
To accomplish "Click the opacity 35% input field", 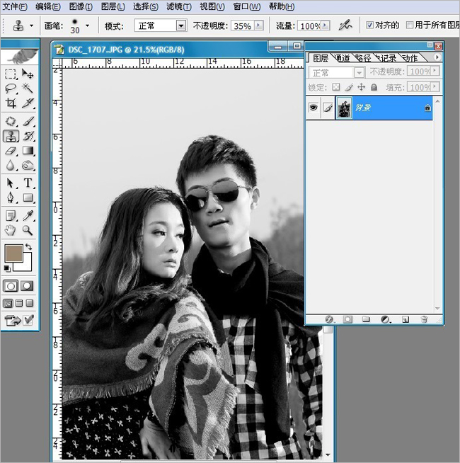I will [x=243, y=25].
